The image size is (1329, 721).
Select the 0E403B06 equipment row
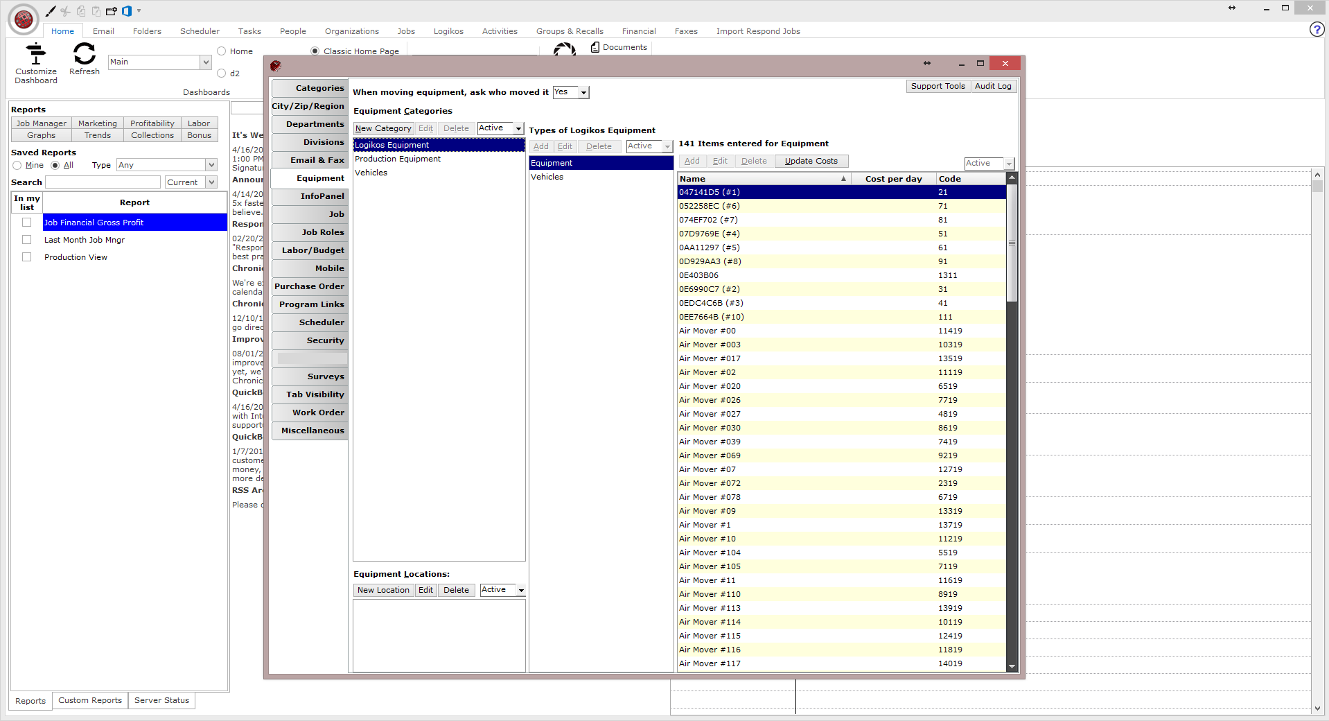click(x=841, y=275)
